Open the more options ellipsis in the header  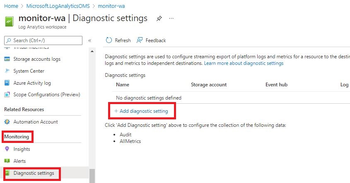tap(171, 19)
